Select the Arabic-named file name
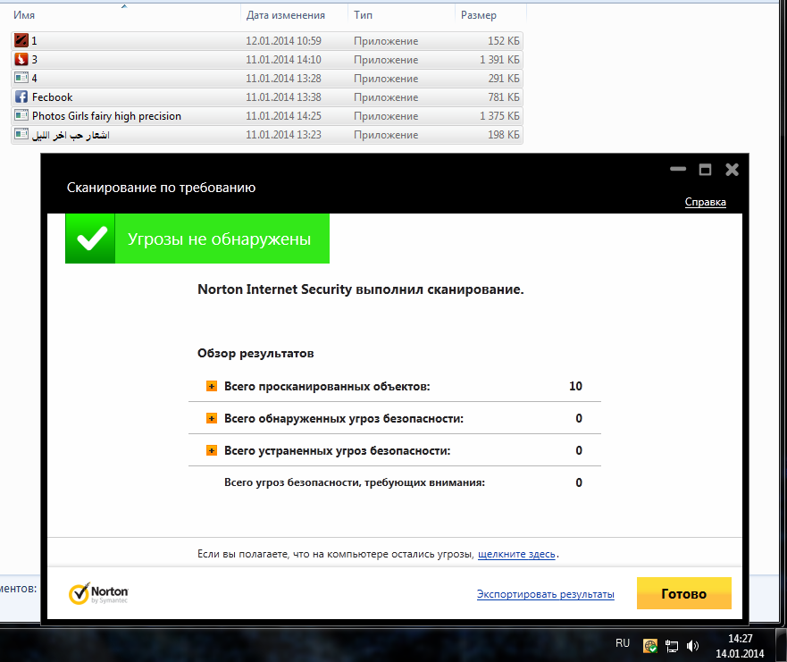The image size is (787, 662). point(71,135)
